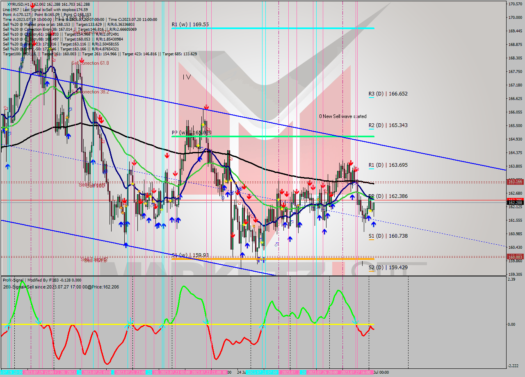Select the wave IV label marker
The height and width of the screenshot is (377, 525).
click(187, 77)
